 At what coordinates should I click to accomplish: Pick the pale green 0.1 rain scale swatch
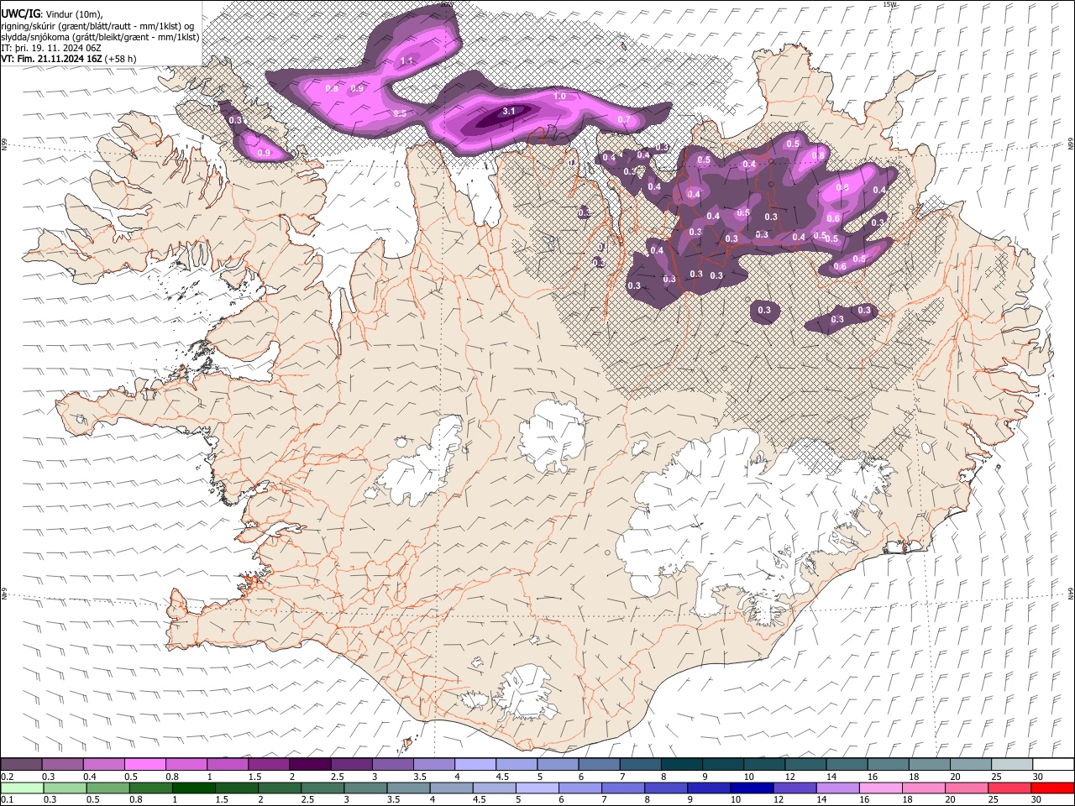point(21,788)
